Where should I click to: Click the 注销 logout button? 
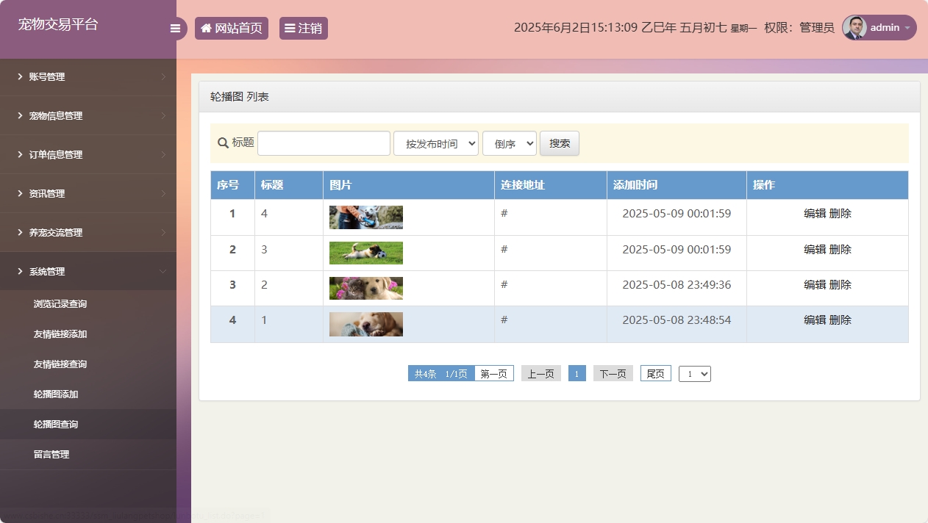(304, 28)
